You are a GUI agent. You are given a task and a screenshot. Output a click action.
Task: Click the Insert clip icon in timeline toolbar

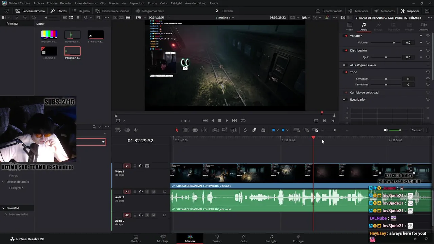click(x=215, y=130)
